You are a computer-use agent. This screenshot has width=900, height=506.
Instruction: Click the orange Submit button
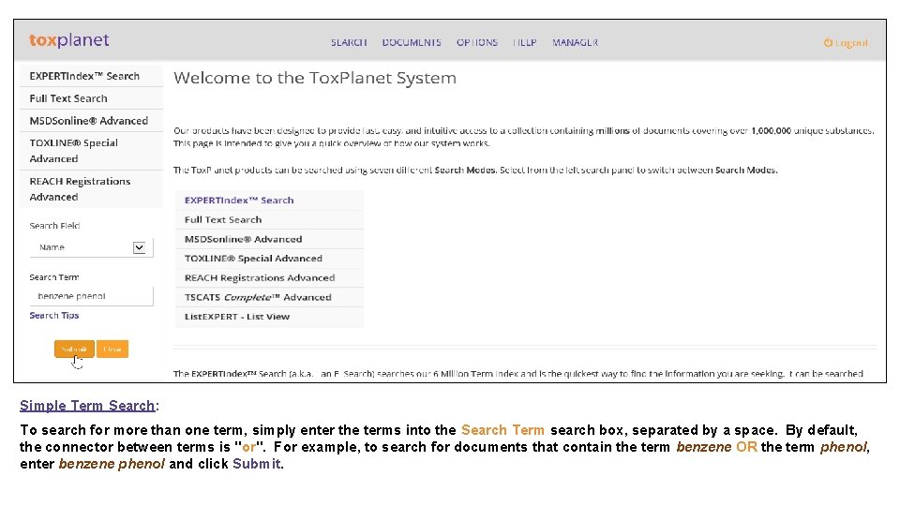click(74, 349)
